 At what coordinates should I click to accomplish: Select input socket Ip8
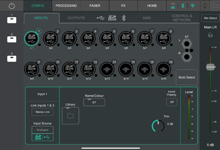pyautogui.click(x=163, y=39)
